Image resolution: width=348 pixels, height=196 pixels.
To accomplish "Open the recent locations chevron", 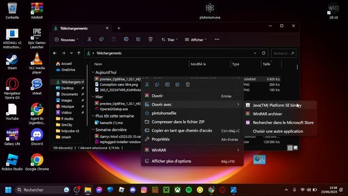I will point(71,53).
